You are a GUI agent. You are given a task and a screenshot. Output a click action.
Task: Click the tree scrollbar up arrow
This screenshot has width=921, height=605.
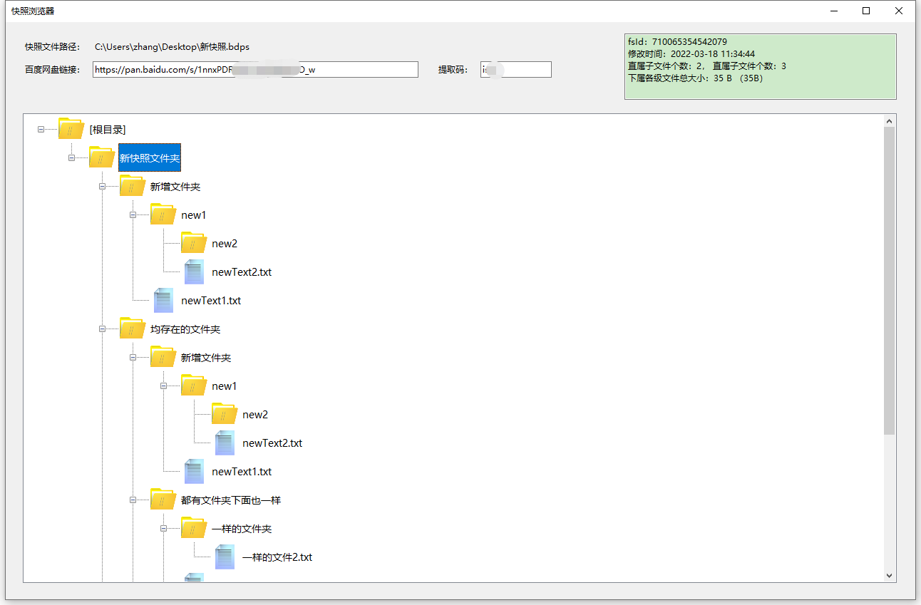pyautogui.click(x=889, y=121)
